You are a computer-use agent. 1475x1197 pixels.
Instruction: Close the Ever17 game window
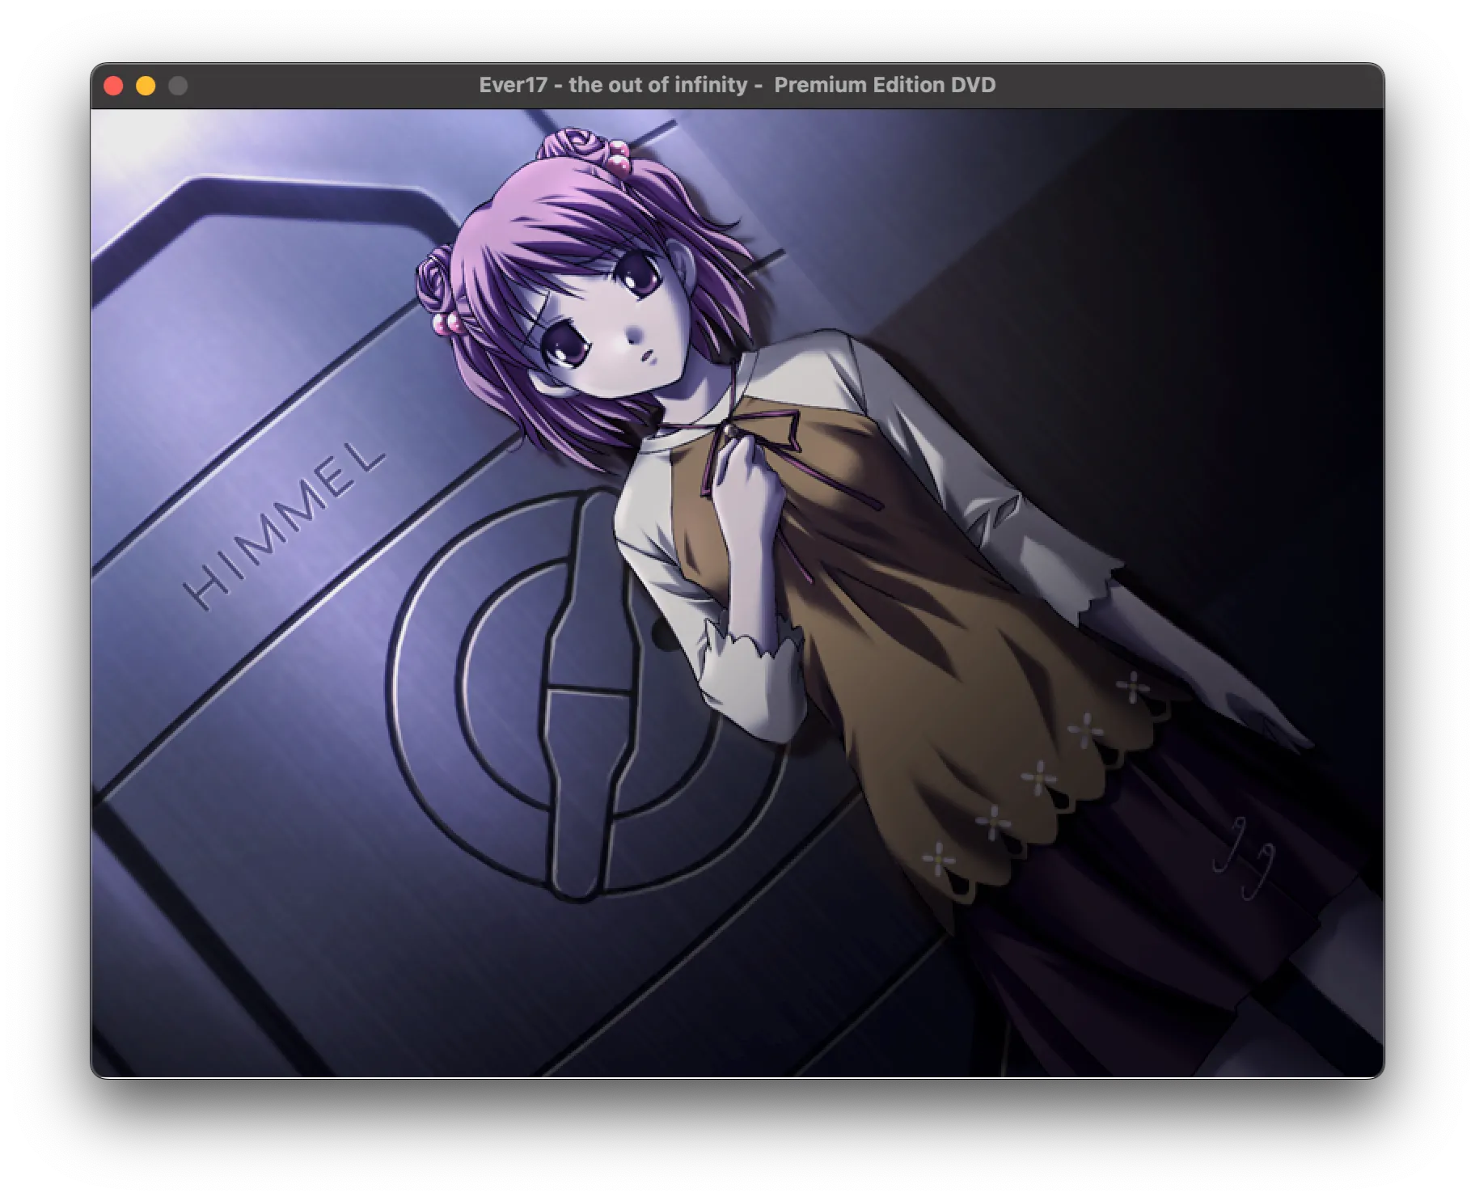point(113,86)
